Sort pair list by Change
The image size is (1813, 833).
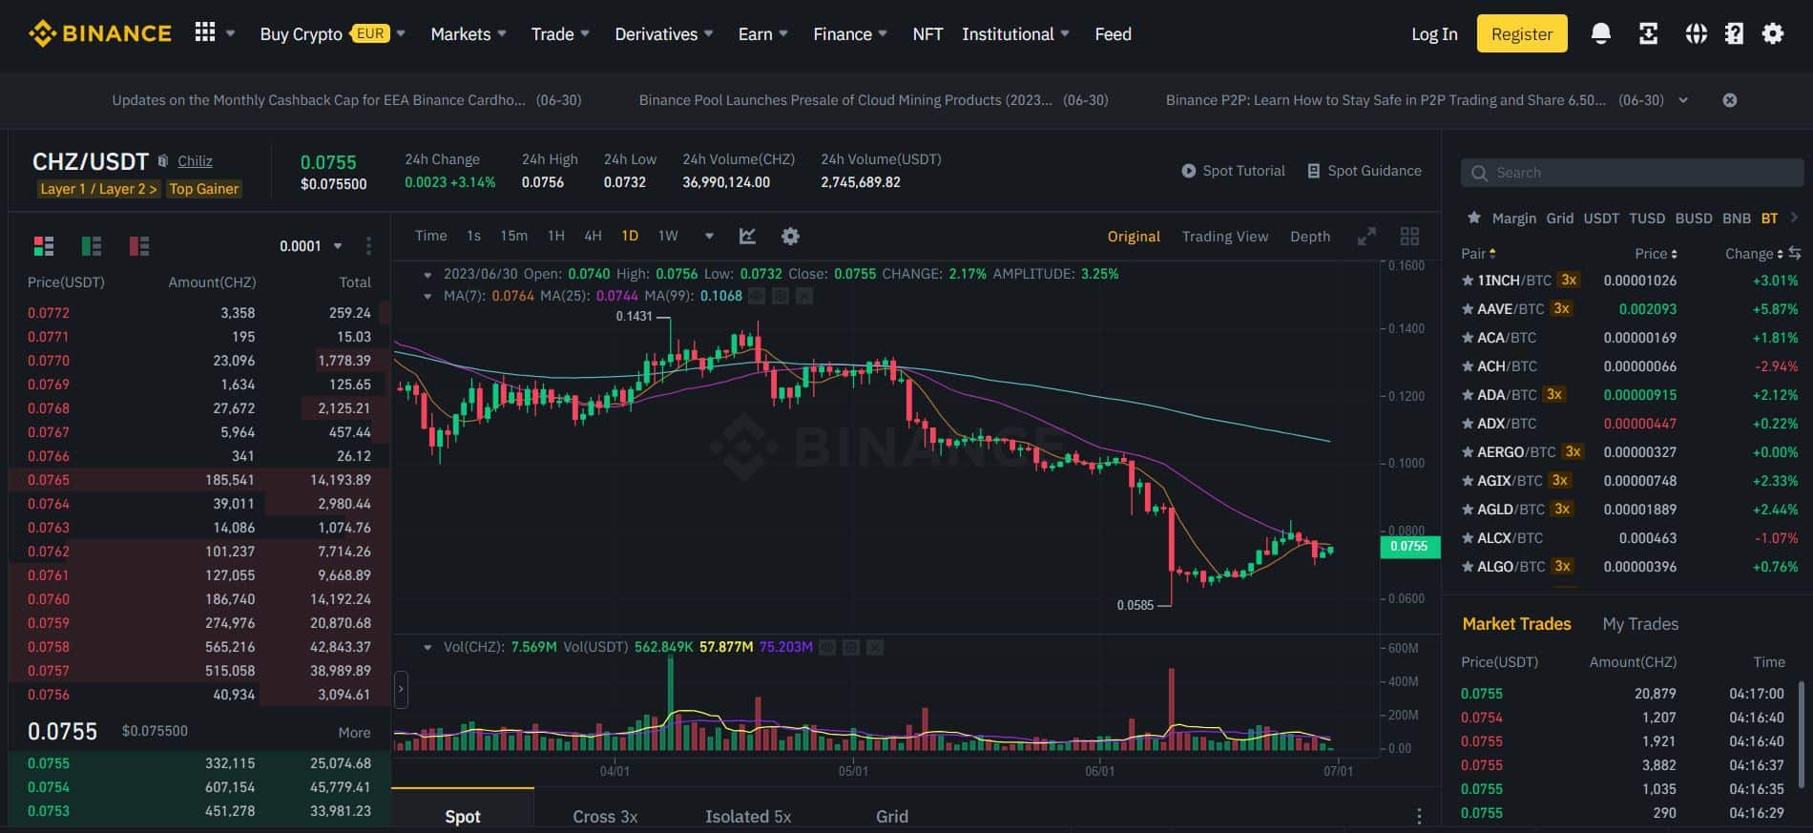click(1754, 253)
